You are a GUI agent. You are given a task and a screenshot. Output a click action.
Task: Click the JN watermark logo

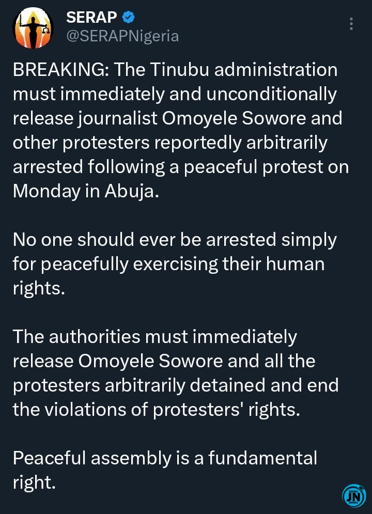click(x=354, y=496)
